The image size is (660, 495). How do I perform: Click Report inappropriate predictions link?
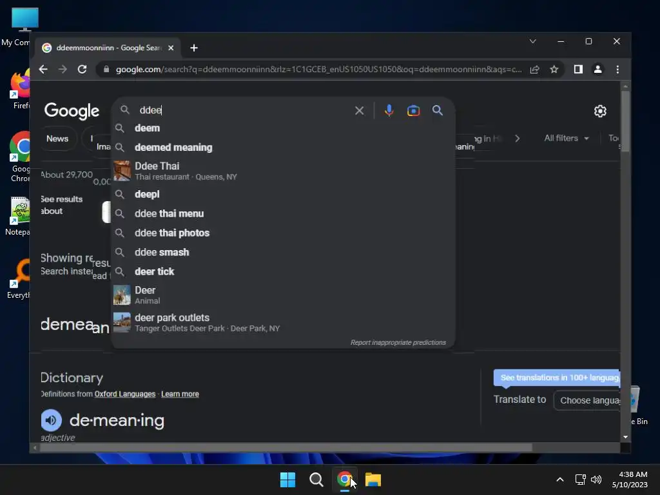(398, 342)
